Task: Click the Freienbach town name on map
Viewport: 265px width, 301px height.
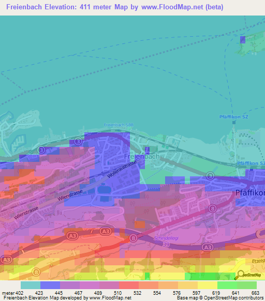Action: click(x=142, y=157)
